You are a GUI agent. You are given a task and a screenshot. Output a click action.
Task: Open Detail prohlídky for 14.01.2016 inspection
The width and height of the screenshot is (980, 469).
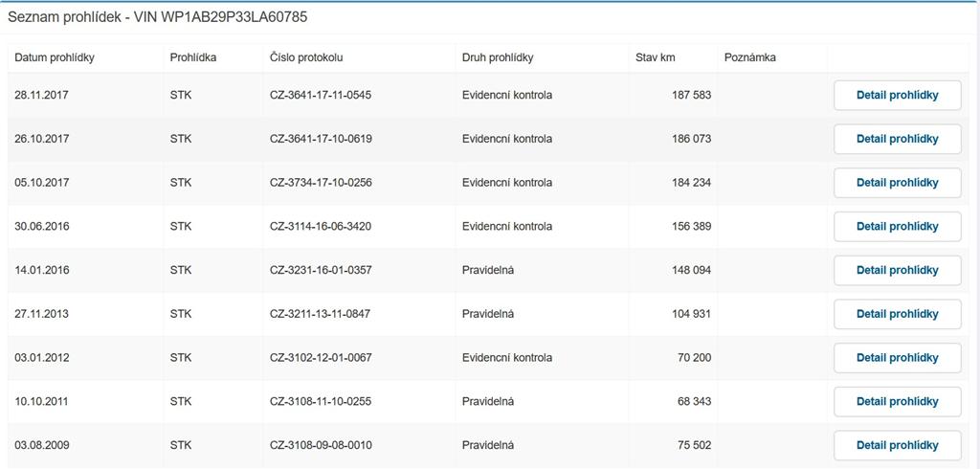tap(897, 270)
